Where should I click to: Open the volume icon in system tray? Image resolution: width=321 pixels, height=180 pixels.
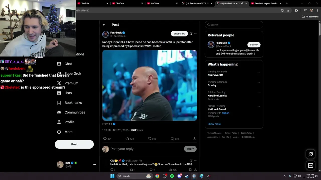299,176
